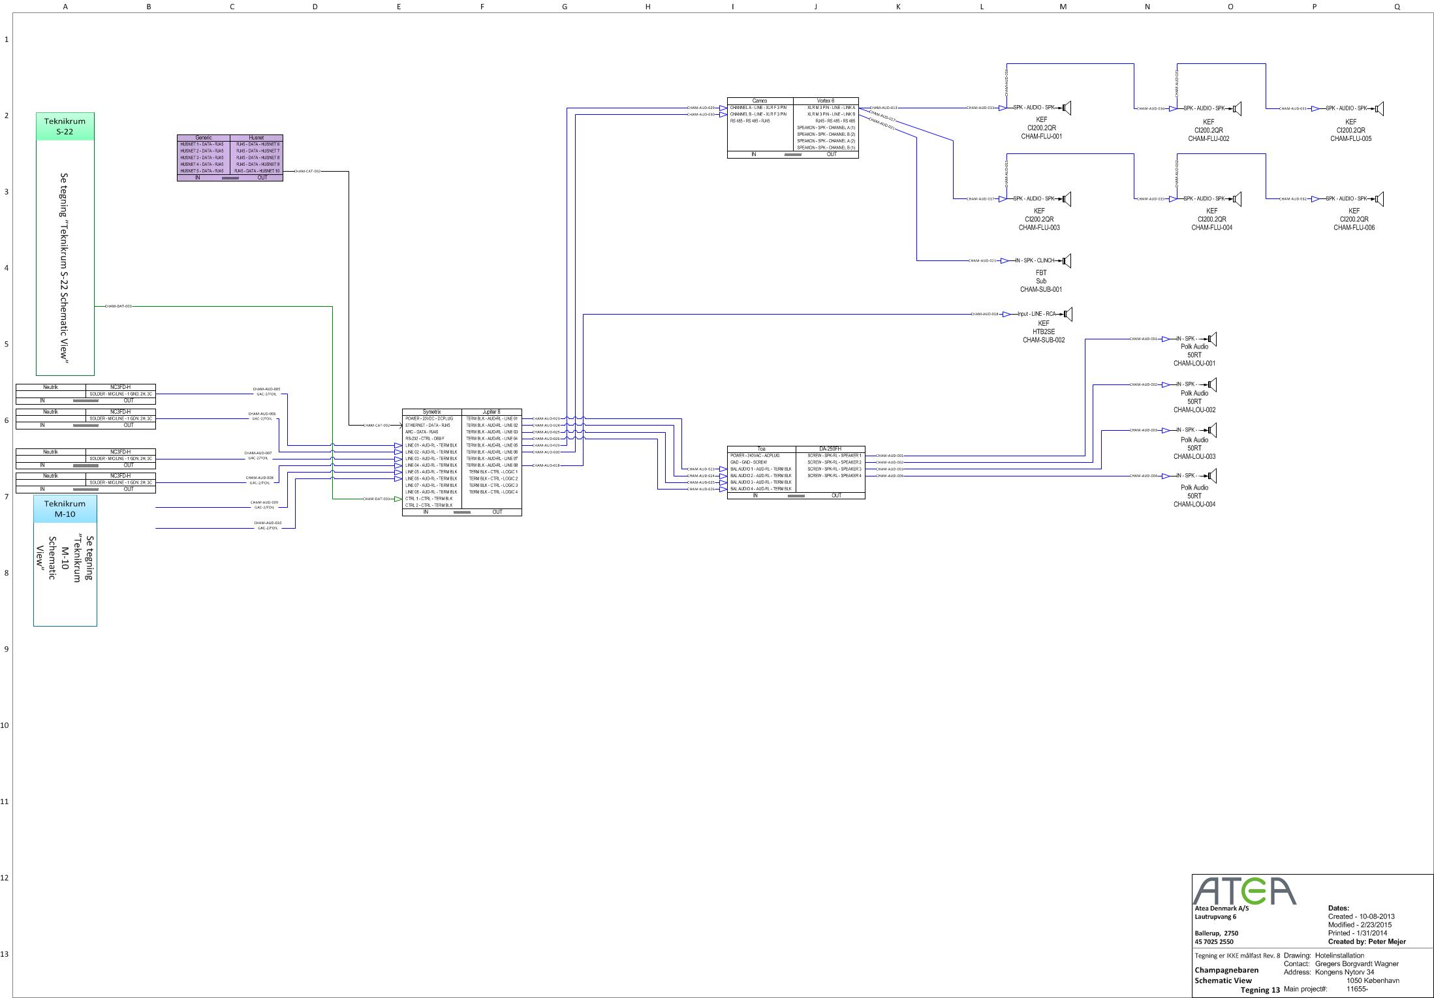Screen dimensions: 1434x998
Task: Click the speaker symbol above KEF CHAM-FLU-003
Action: (x=1067, y=198)
